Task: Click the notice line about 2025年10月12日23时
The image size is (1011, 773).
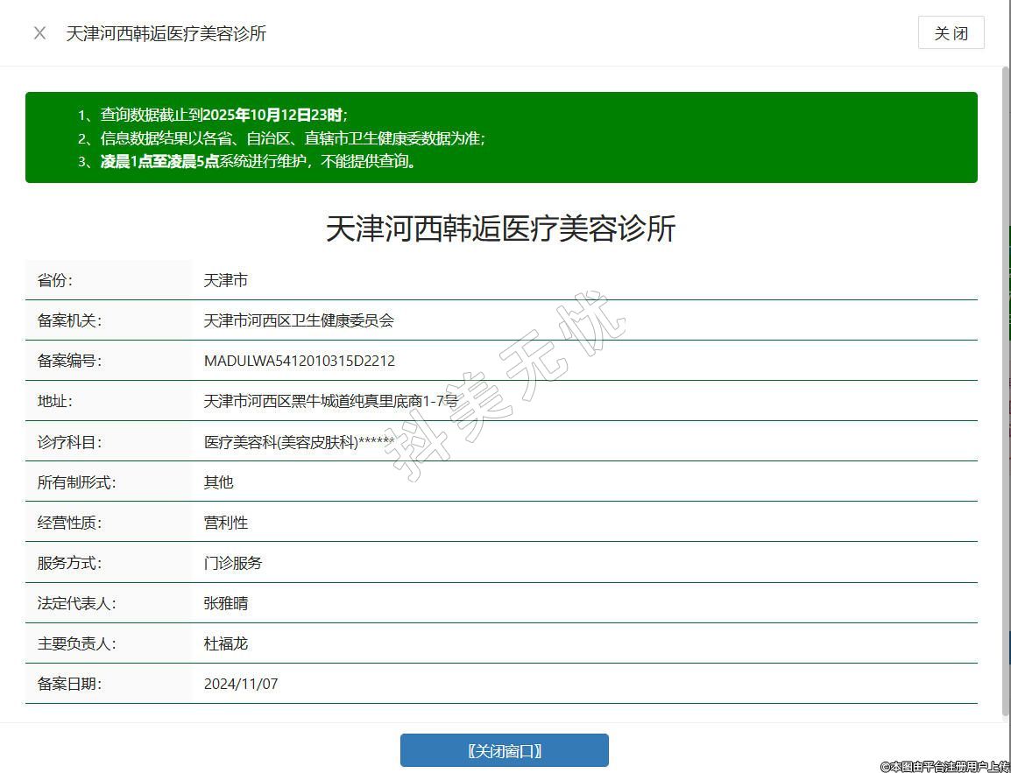Action: 223,115
